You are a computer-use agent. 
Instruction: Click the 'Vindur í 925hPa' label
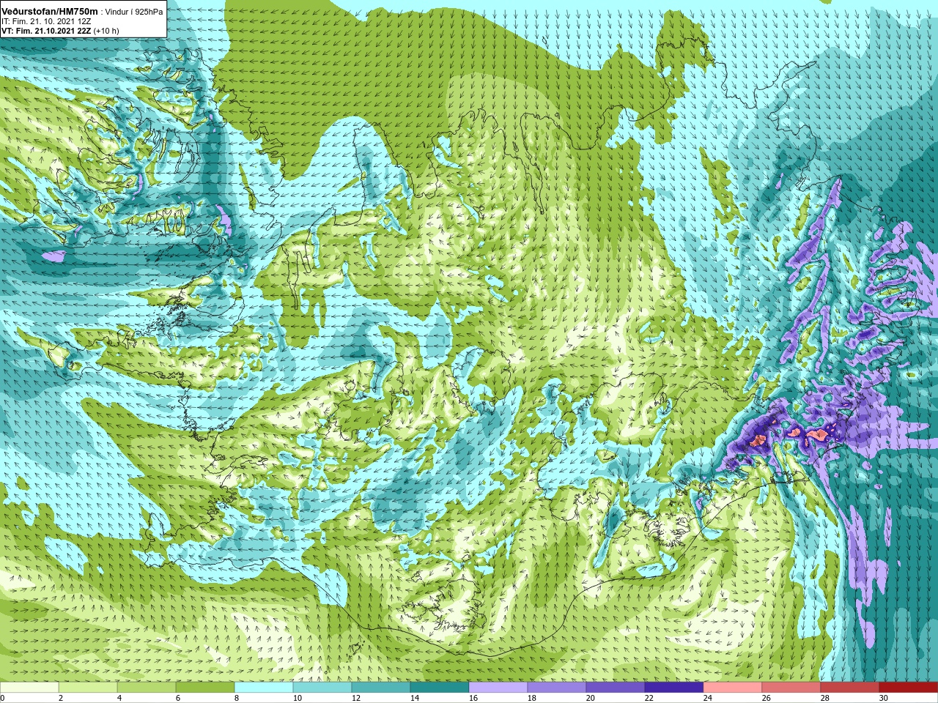[x=135, y=12]
